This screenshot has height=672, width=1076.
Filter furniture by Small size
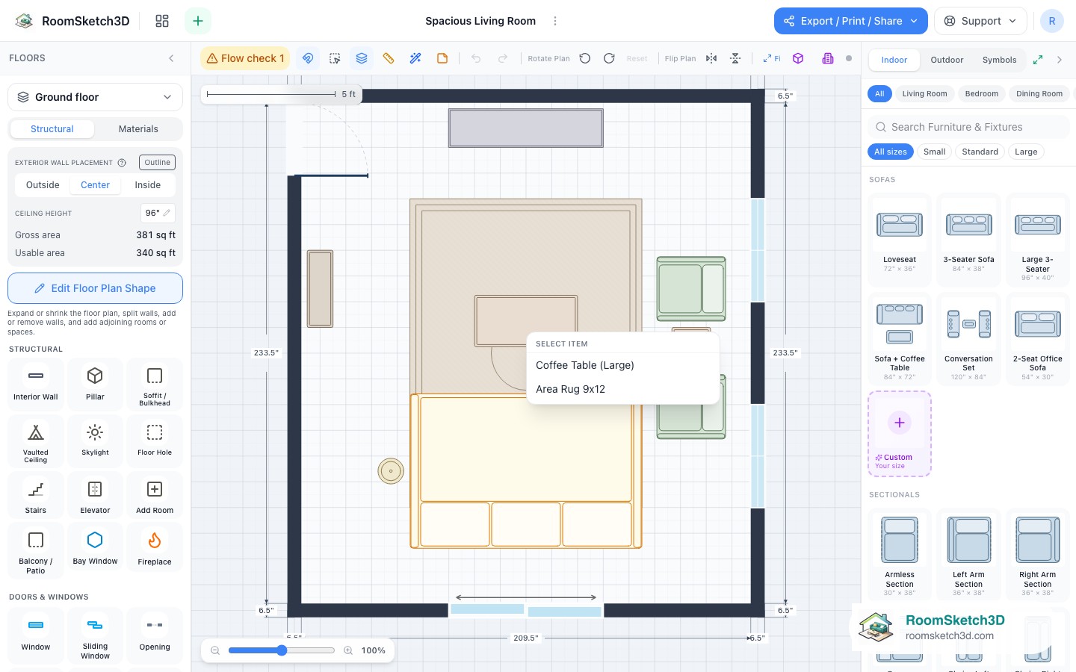934,152
